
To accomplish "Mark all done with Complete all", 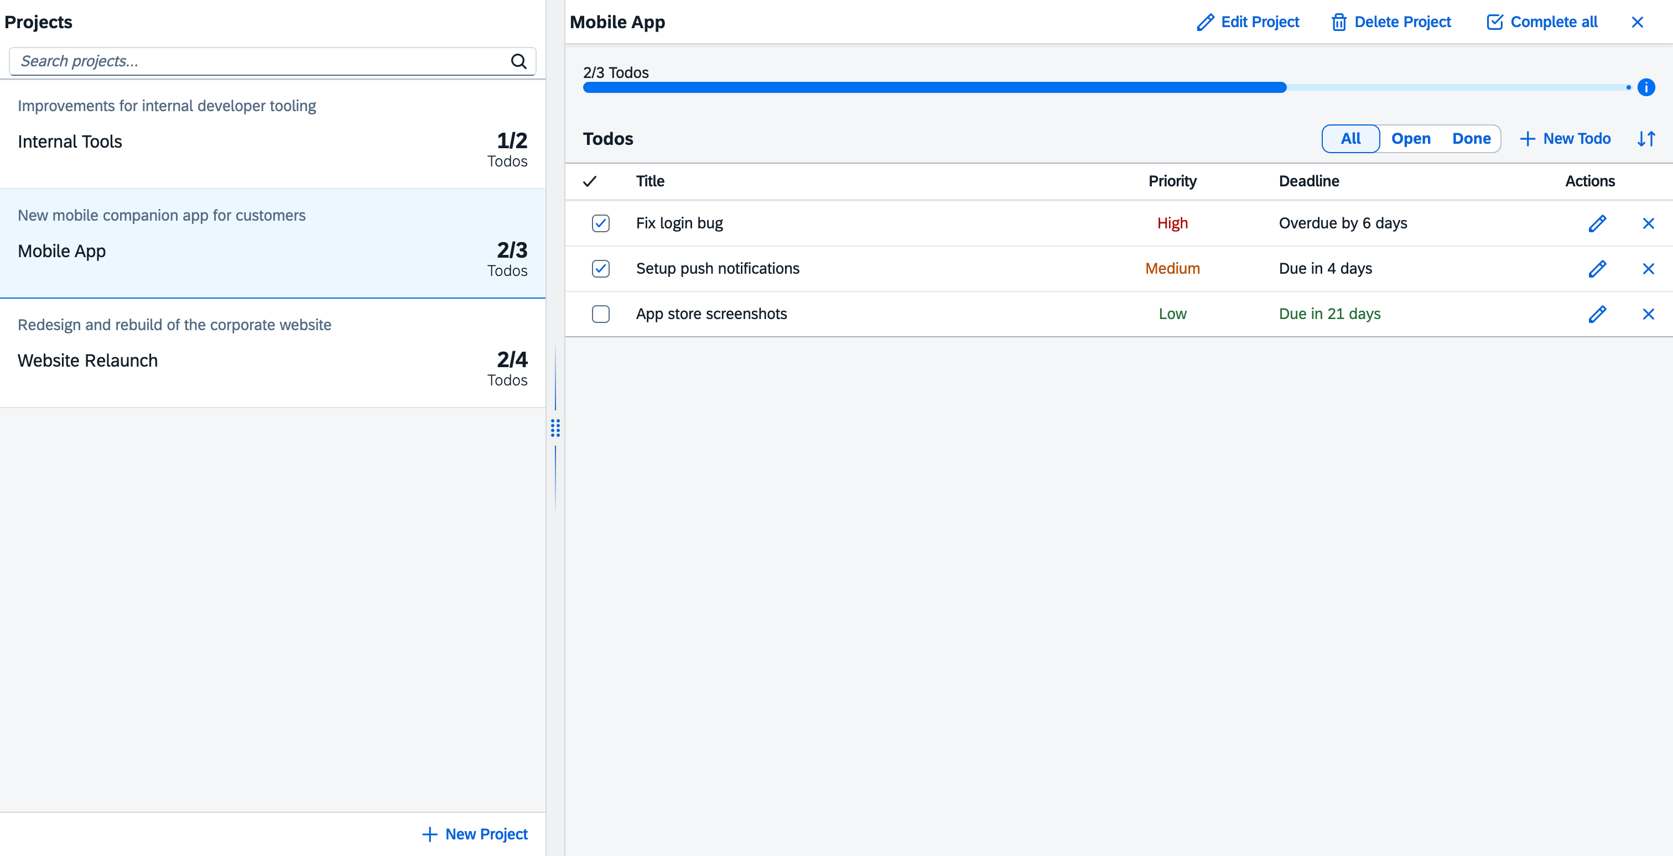I will (1542, 22).
